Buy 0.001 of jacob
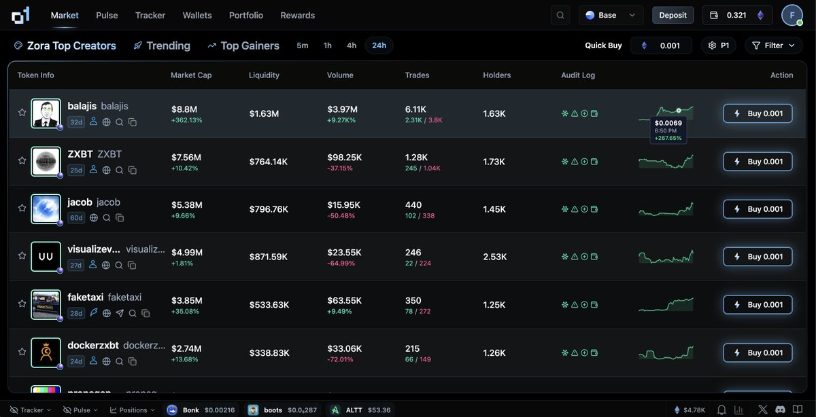The width and height of the screenshot is (816, 417). [x=758, y=209]
